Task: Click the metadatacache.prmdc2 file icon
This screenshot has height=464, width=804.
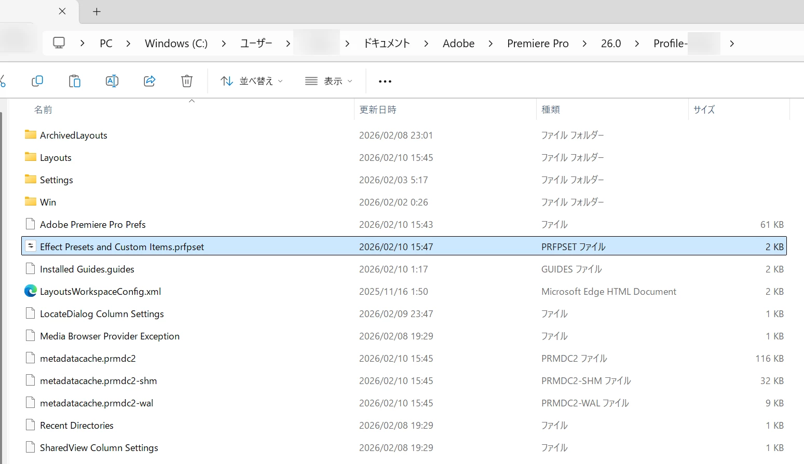Action: pos(31,358)
